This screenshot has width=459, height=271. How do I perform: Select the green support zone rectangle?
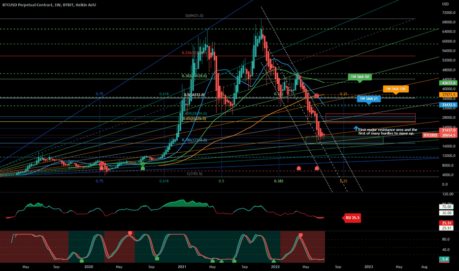(x=344, y=140)
